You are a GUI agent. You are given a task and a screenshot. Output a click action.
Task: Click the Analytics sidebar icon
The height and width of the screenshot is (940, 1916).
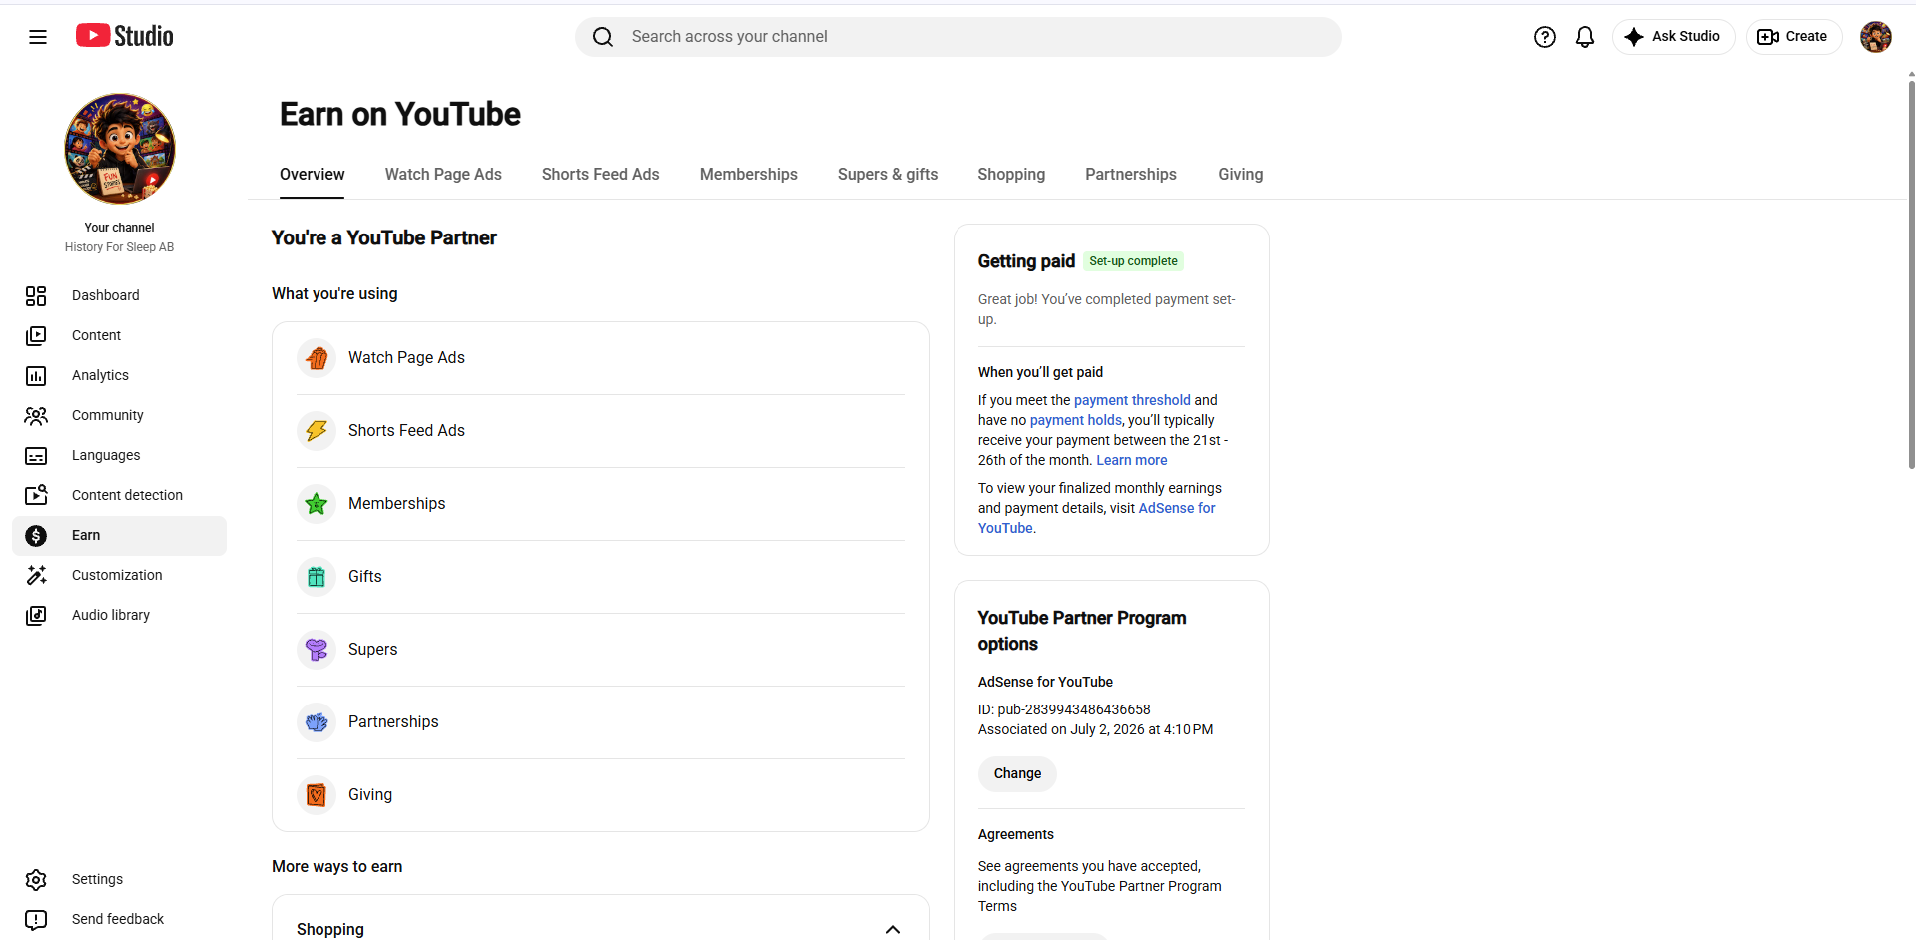[36, 375]
